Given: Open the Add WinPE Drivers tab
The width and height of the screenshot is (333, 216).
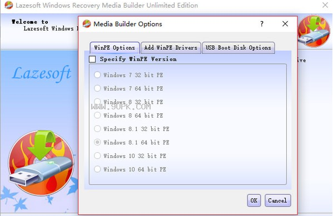Looking at the screenshot, I should coord(171,48).
